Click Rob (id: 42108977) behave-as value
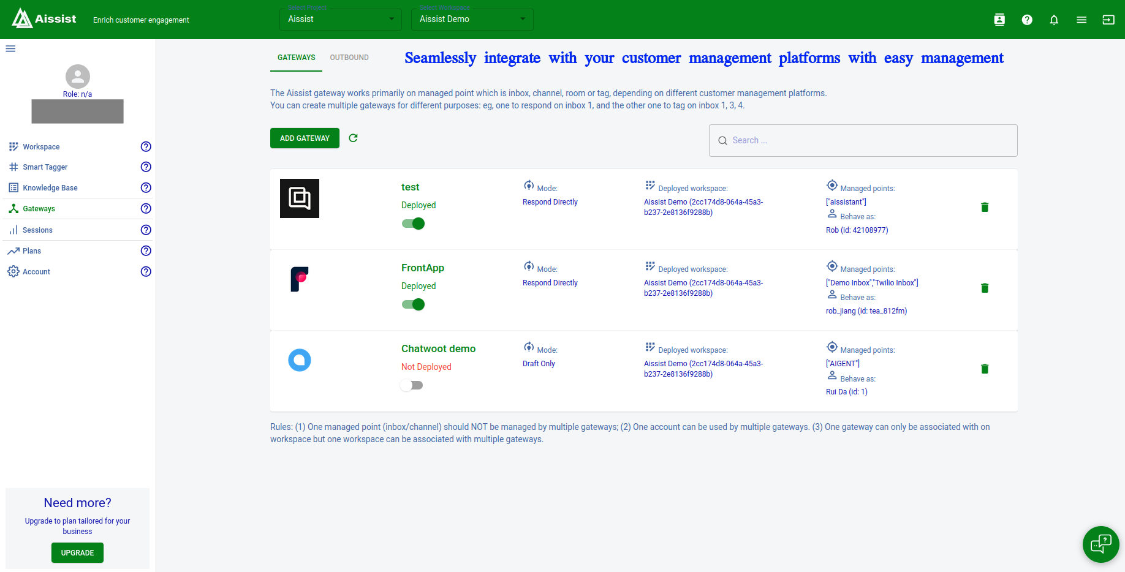Screen dimensions: 1125x572 857,230
